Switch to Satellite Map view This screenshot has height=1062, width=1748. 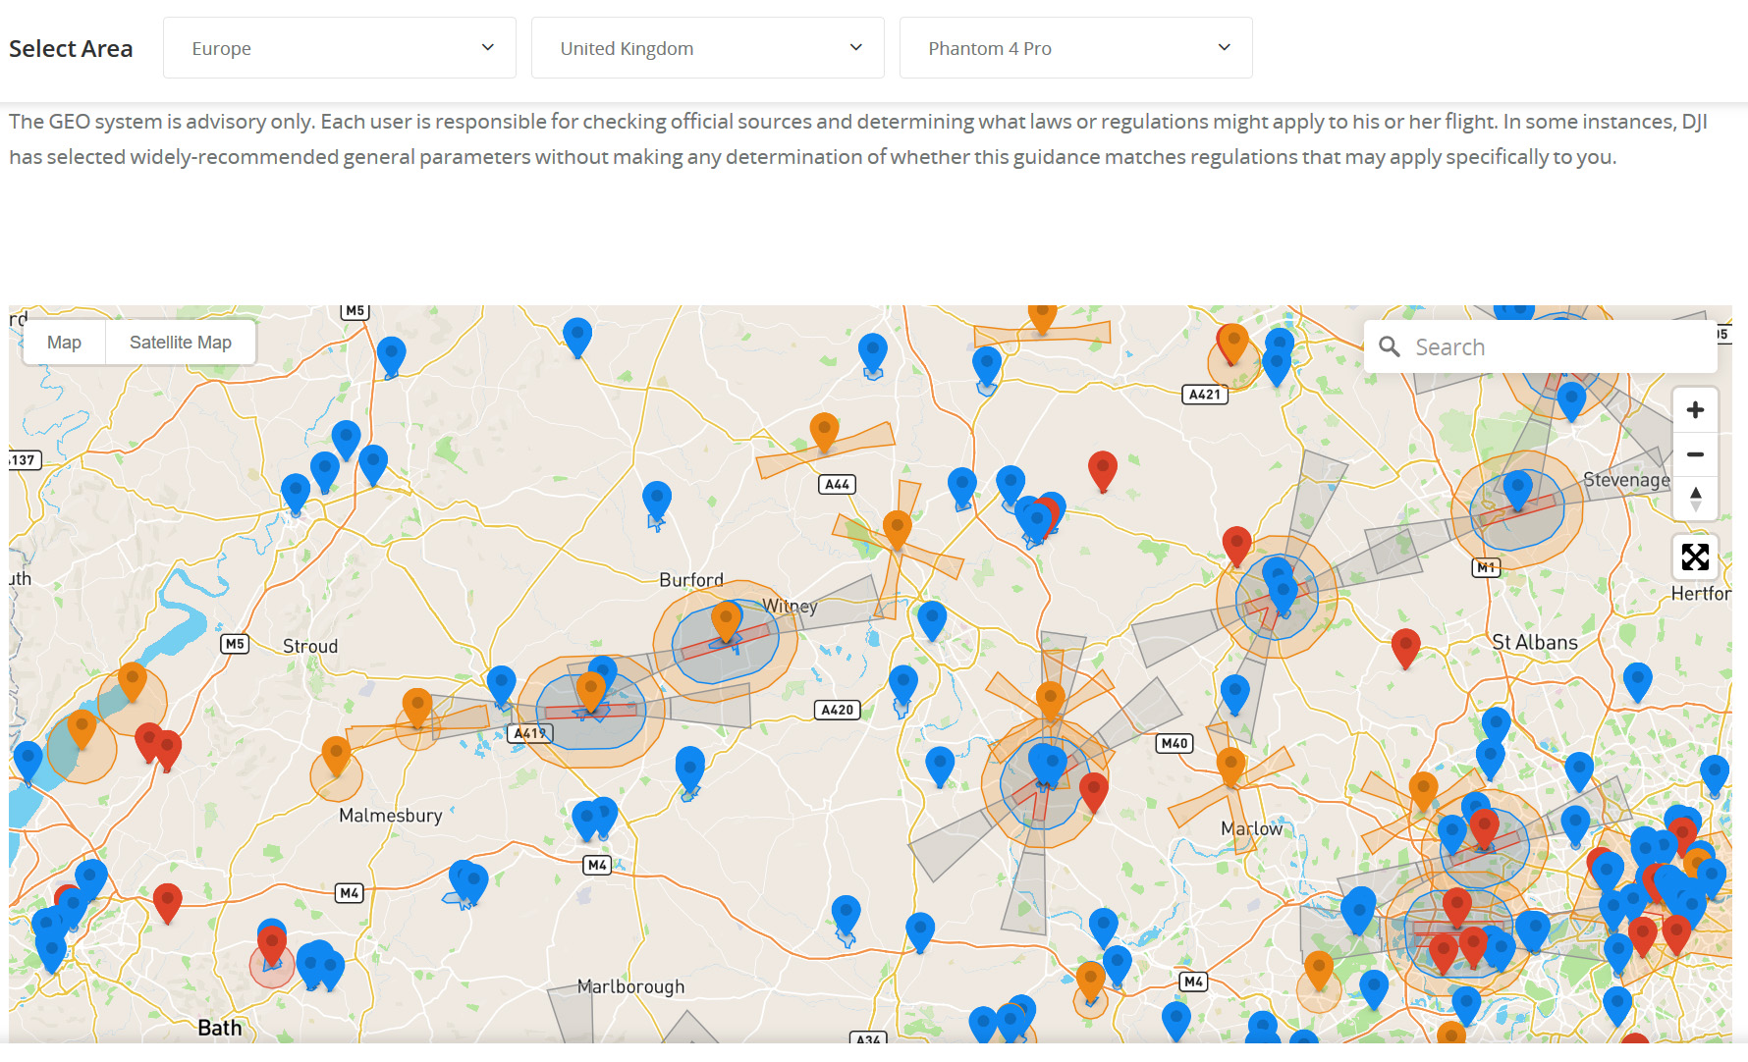pos(181,343)
